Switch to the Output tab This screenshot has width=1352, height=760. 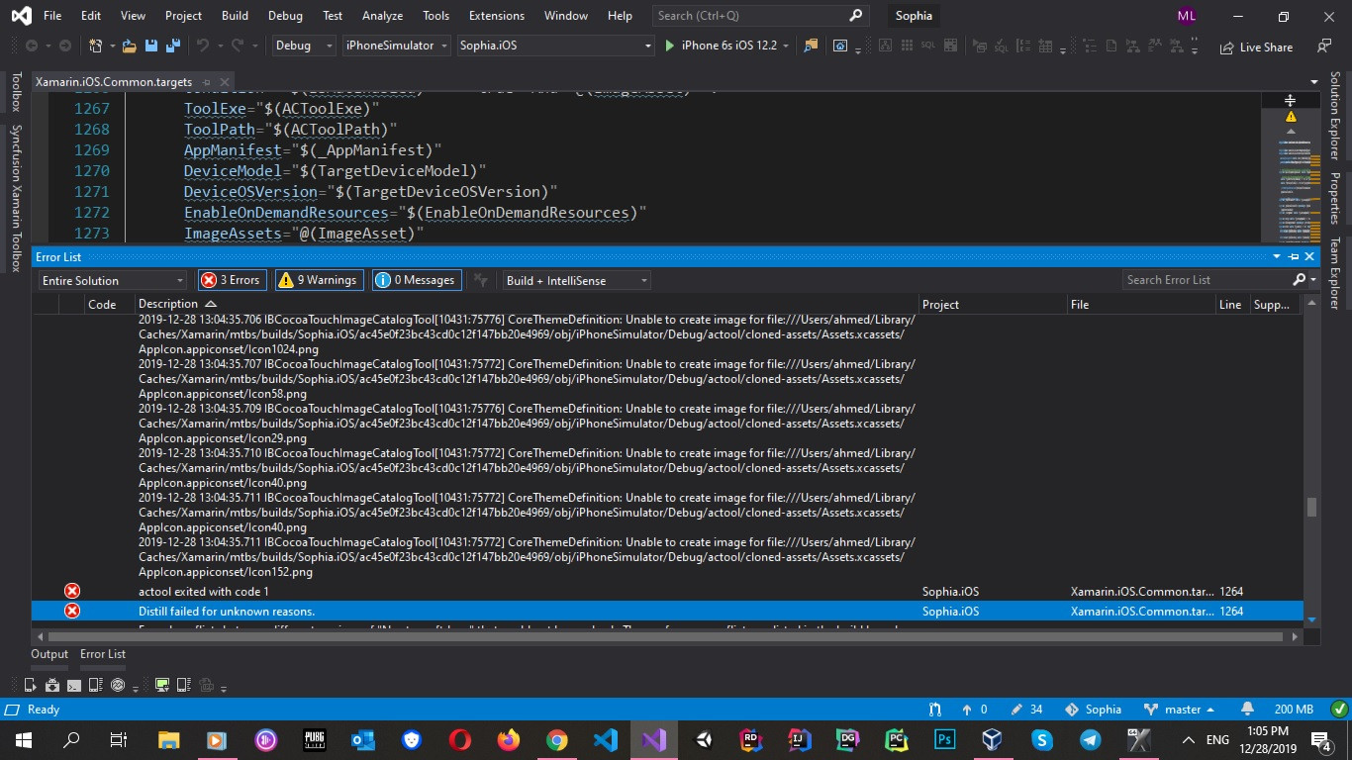click(49, 654)
